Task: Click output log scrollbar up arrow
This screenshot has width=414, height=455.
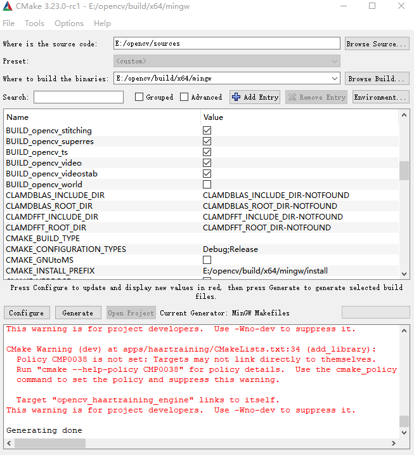Action: 404,331
